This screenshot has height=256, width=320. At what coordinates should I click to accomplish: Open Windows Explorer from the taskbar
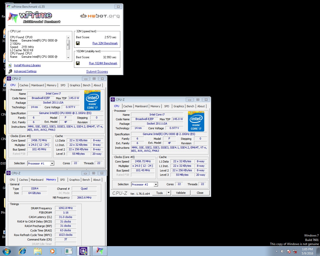(x=38, y=251)
